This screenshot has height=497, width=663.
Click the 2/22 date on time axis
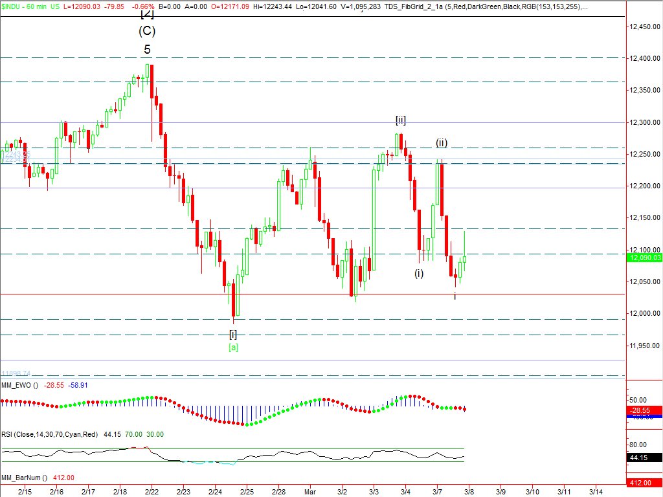152,492
